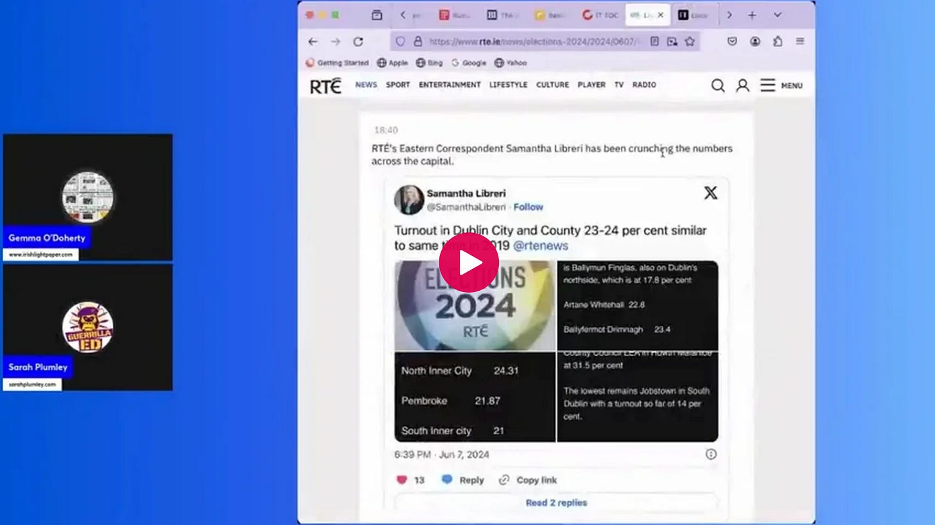This screenshot has width=935, height=525.
Task: Go back with the browser back arrow
Action: (x=313, y=42)
